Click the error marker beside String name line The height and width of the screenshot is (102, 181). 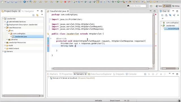[x=48, y=46]
